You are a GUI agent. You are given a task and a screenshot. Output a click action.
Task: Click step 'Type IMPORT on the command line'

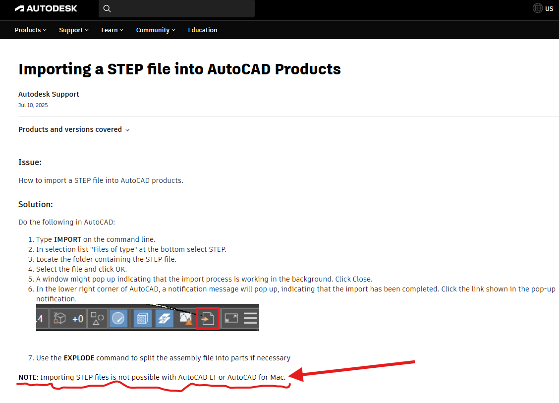(96, 239)
